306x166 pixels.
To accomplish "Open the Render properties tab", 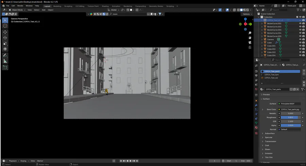I will pos(256,71).
